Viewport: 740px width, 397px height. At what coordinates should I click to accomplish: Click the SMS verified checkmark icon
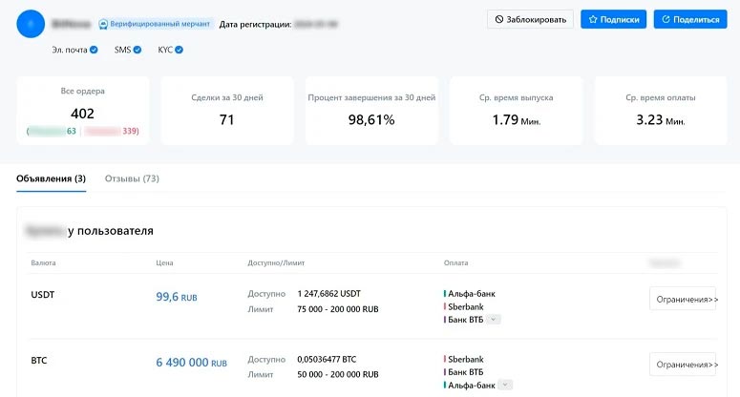click(137, 50)
